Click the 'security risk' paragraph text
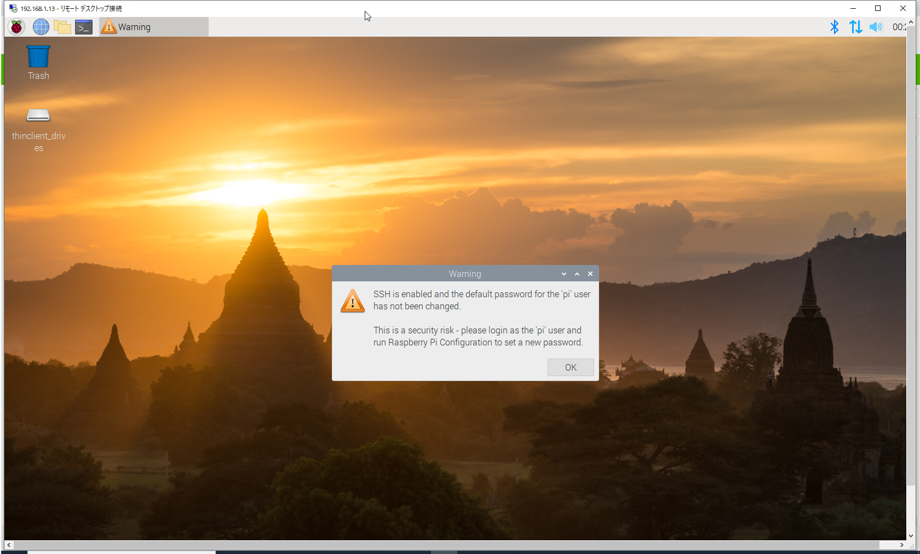This screenshot has height=554, width=920. click(478, 336)
